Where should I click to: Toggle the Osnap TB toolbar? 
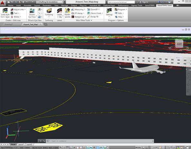[x=93, y=17]
